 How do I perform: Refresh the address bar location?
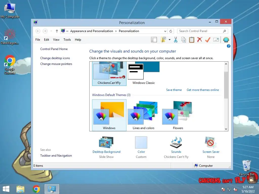(x=171, y=31)
